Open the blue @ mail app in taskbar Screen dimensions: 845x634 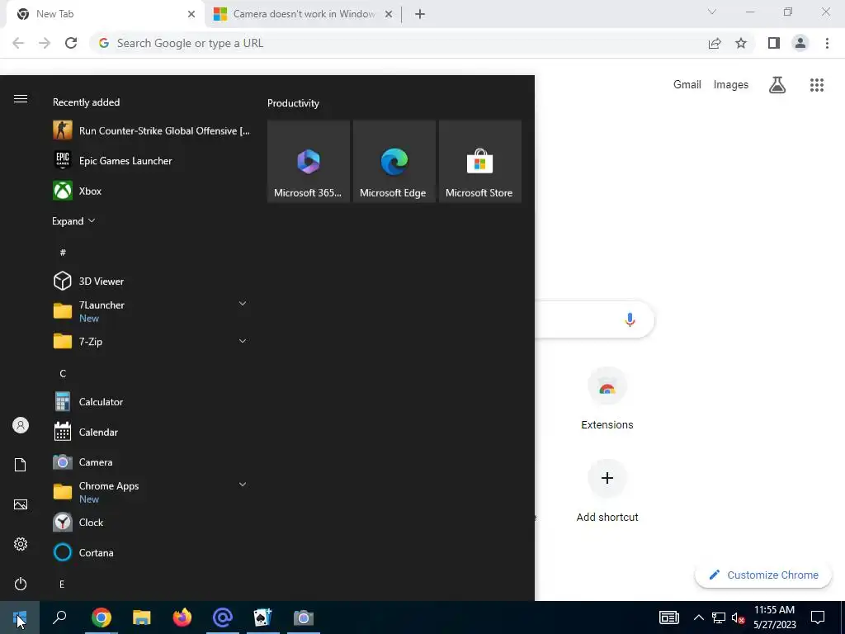click(x=223, y=617)
